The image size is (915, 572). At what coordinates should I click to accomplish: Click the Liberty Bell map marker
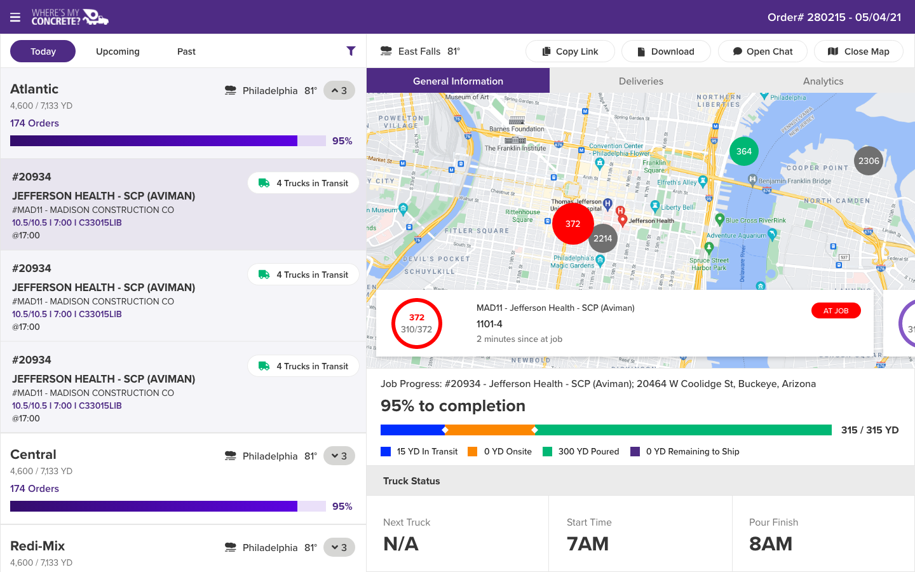pyautogui.click(x=655, y=206)
